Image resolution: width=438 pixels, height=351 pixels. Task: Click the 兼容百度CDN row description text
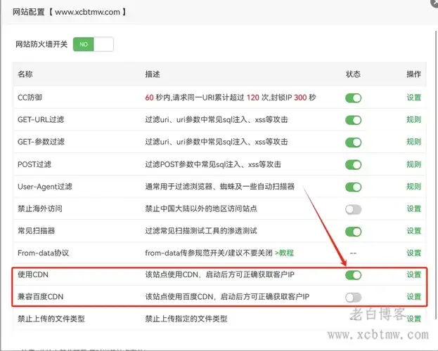click(227, 296)
